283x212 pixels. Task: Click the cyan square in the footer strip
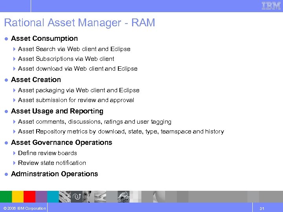click(x=53, y=197)
